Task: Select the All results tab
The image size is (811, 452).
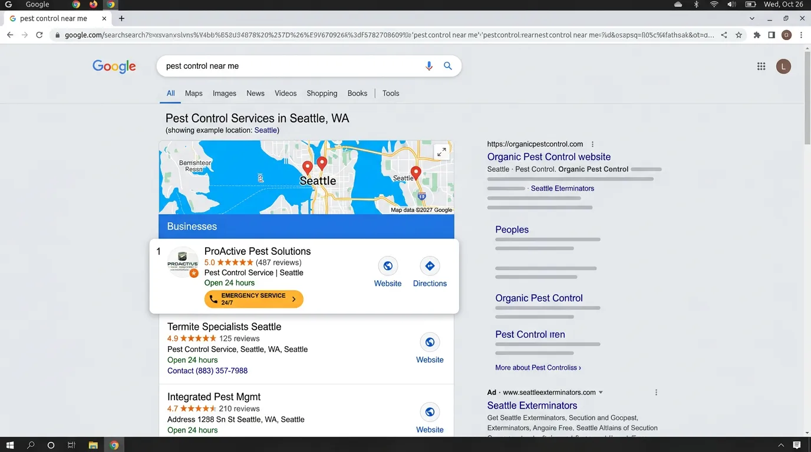Action: (171, 93)
